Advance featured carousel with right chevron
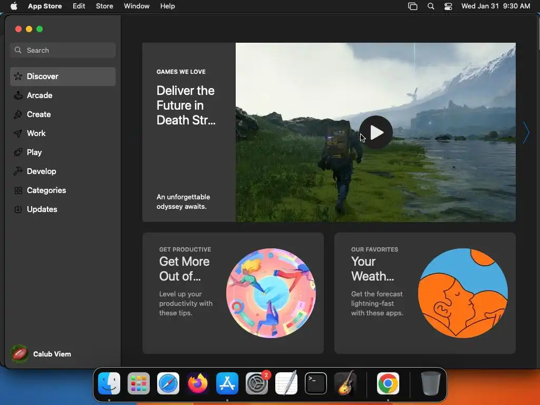Screen dimensions: 540x405 coord(526,132)
